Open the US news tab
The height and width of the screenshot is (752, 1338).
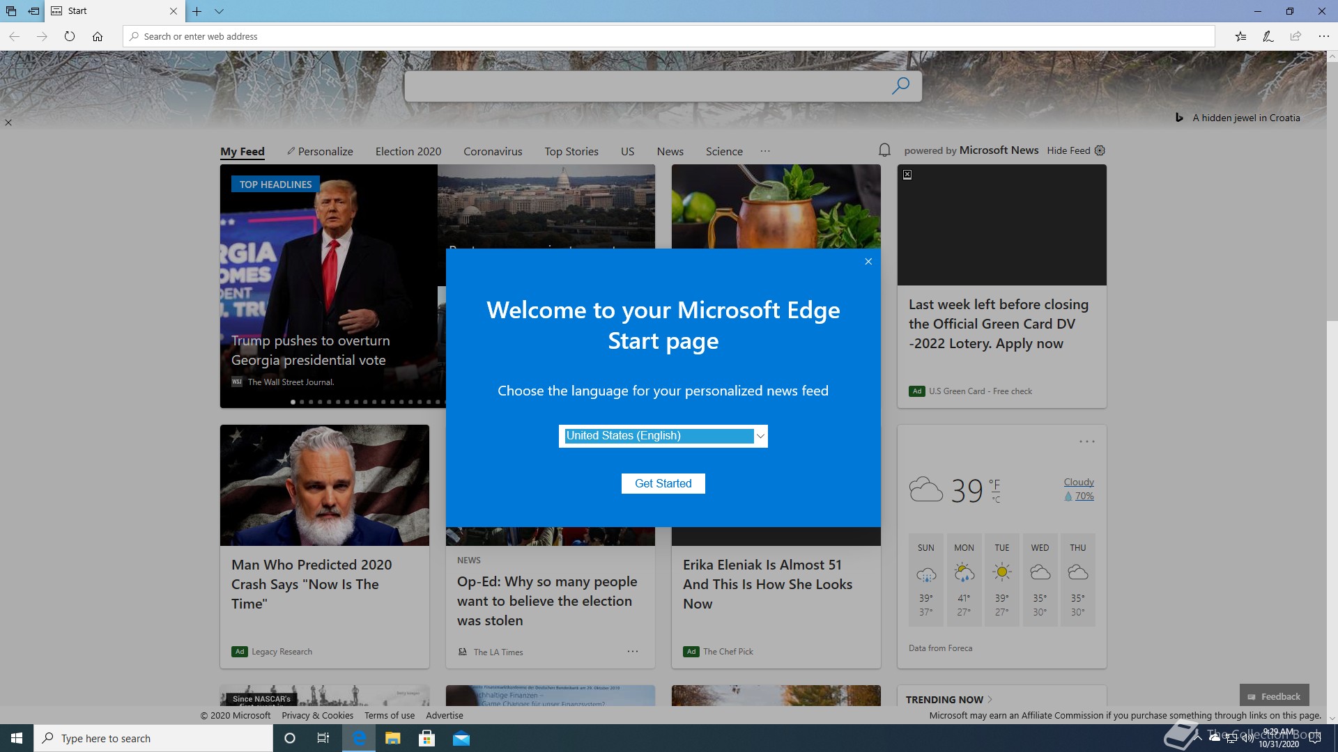628,151
